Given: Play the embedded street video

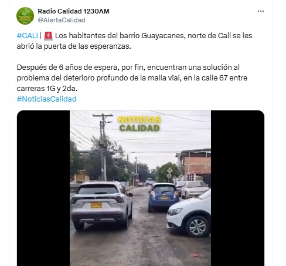Looking at the screenshot, I should tap(141, 188).
